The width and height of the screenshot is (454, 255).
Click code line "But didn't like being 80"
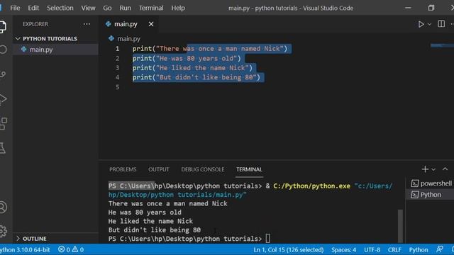coord(196,77)
